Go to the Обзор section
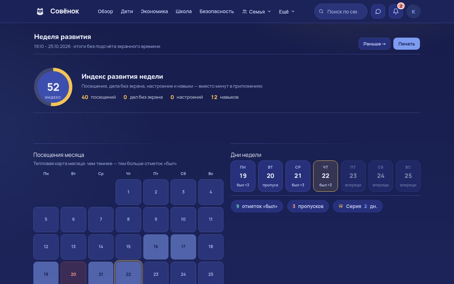Image resolution: width=454 pixels, height=284 pixels. tap(105, 11)
